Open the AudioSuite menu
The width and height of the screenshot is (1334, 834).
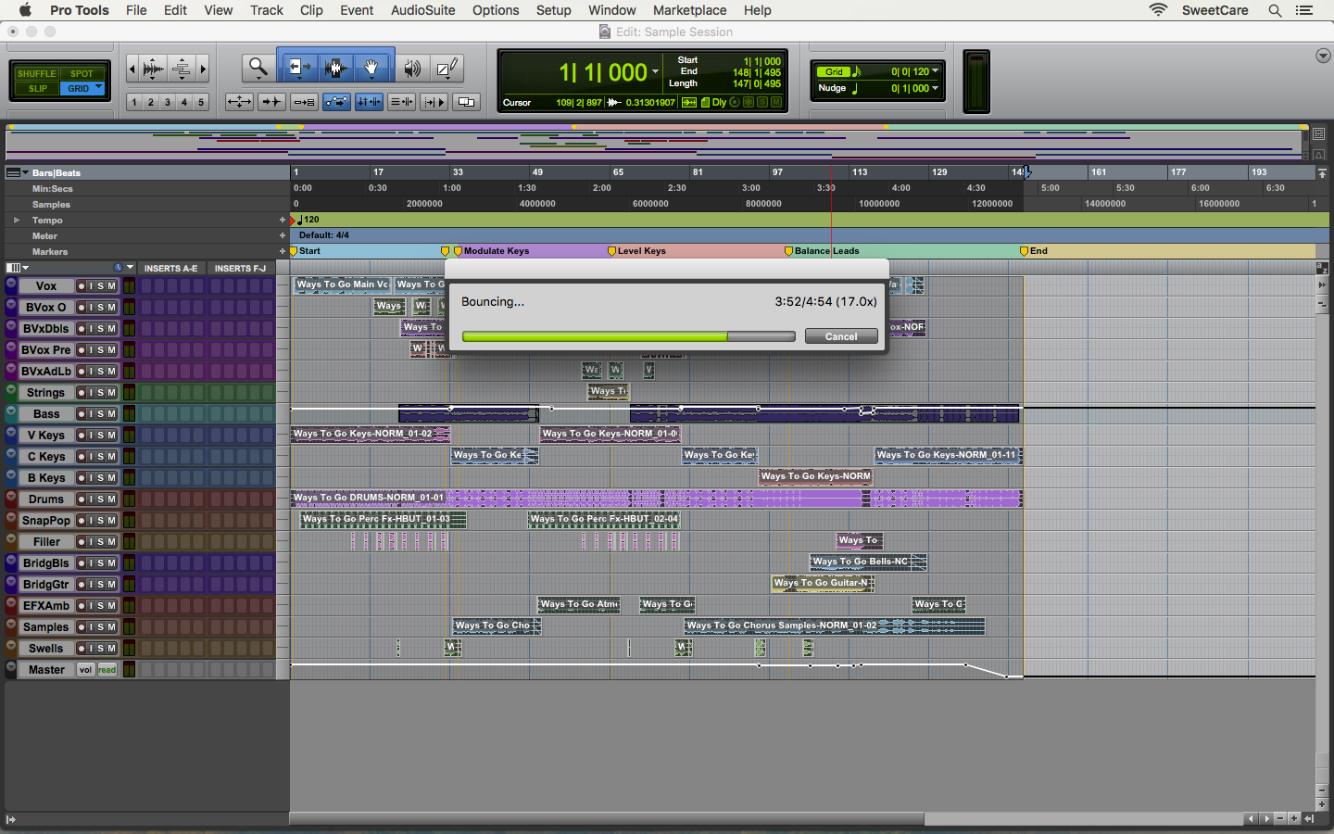pyautogui.click(x=422, y=10)
